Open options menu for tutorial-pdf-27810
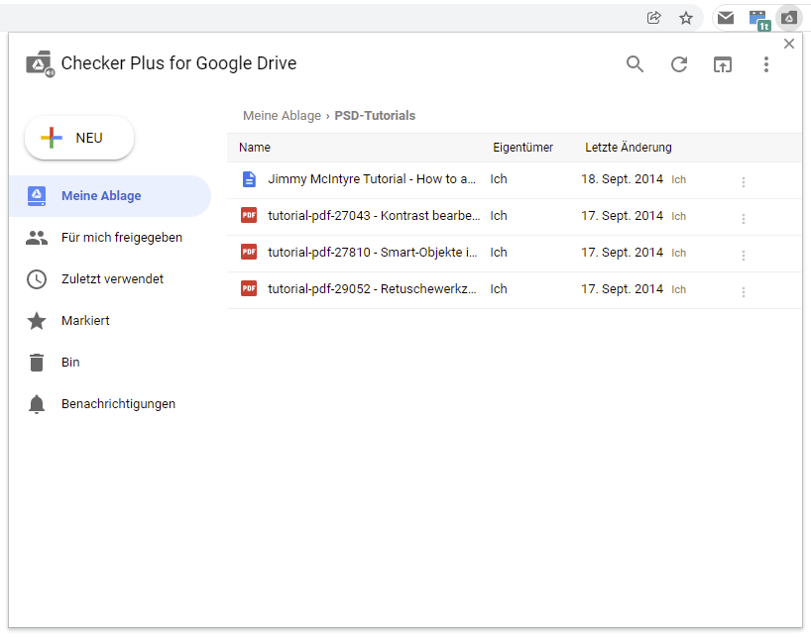The image size is (811, 638). (x=744, y=256)
